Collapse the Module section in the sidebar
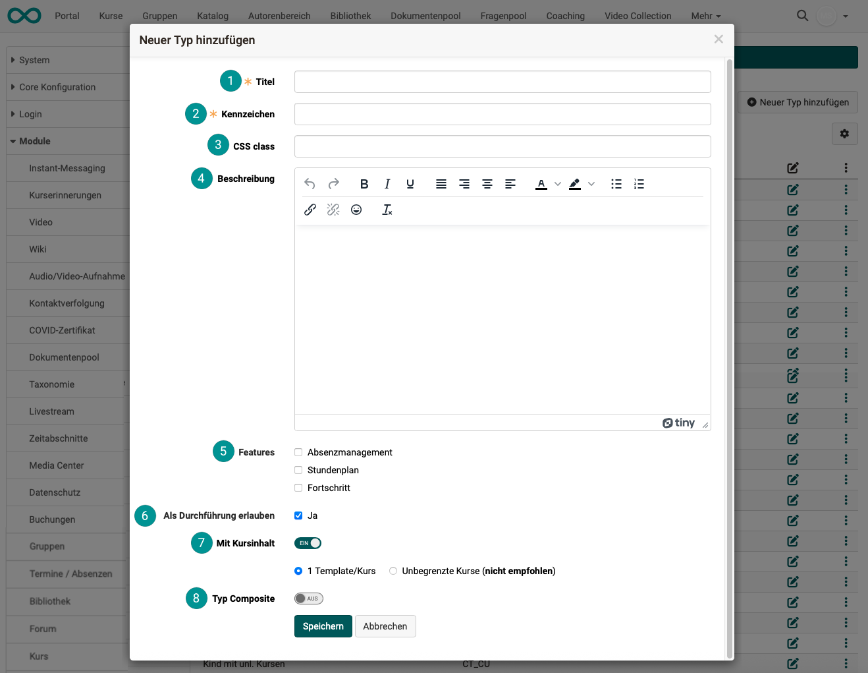Screen dimensions: 868x673 click(35, 140)
